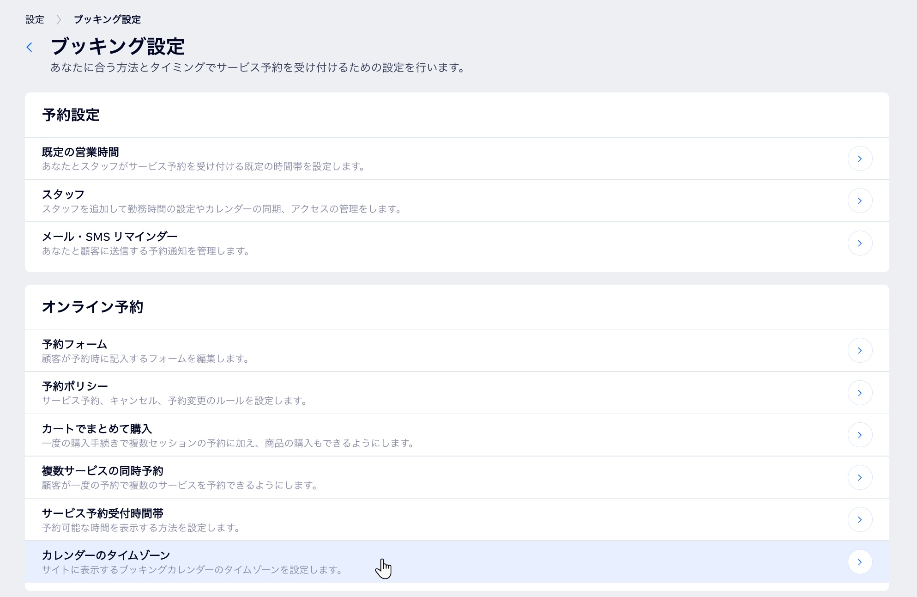
Task: Click the カートでまとめて購入 heading
Action: click(97, 429)
